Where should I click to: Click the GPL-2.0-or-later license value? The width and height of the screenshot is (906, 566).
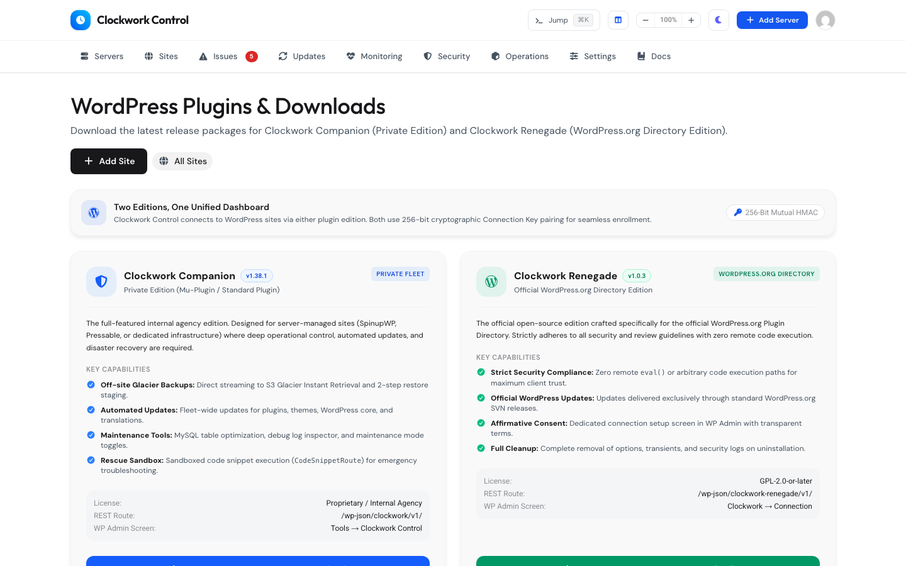[786, 481]
